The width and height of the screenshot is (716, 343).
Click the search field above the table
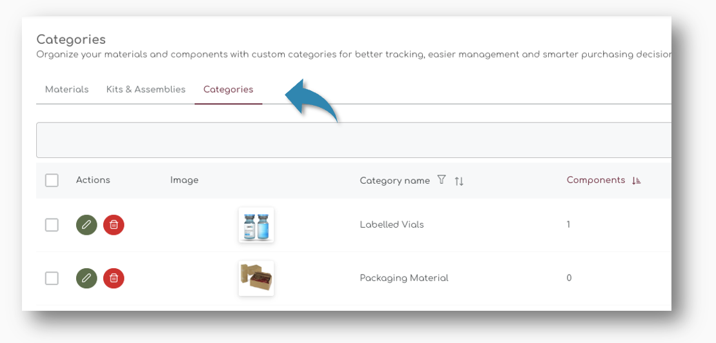click(x=353, y=140)
